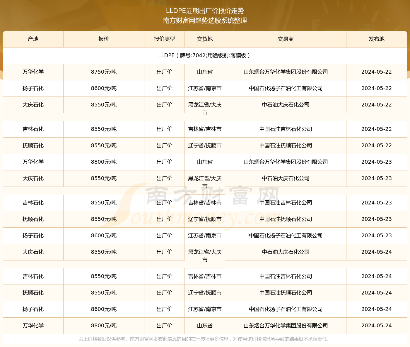Click the 发布地 column header
410x347 pixels.
376,39
